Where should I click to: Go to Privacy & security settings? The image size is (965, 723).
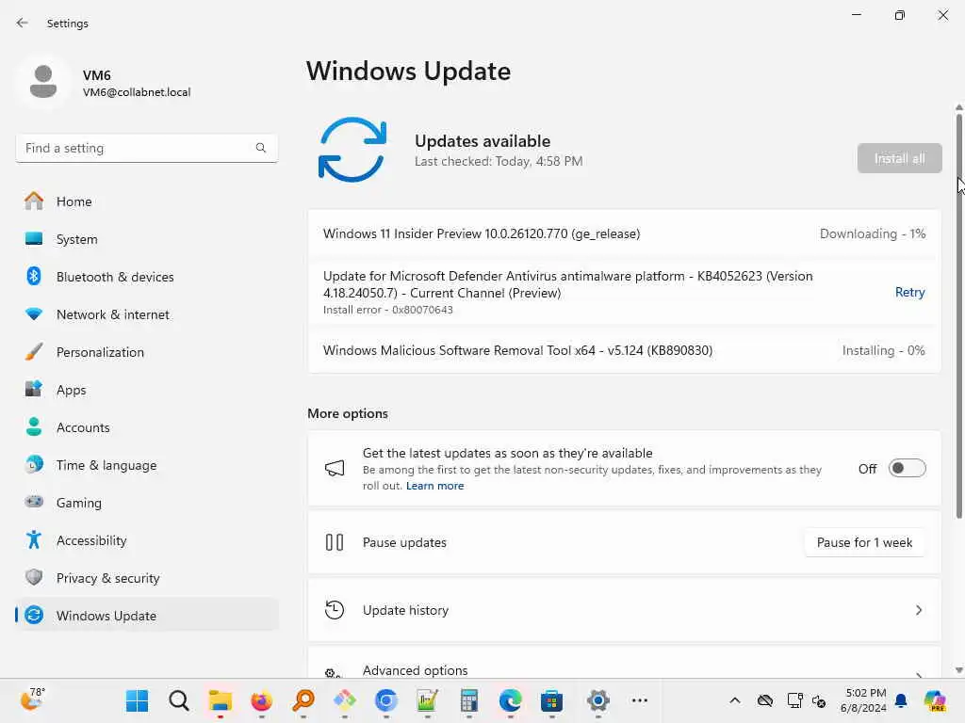pos(146,578)
